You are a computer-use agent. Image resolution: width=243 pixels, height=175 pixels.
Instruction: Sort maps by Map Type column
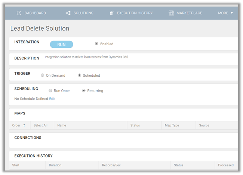coord(173,126)
